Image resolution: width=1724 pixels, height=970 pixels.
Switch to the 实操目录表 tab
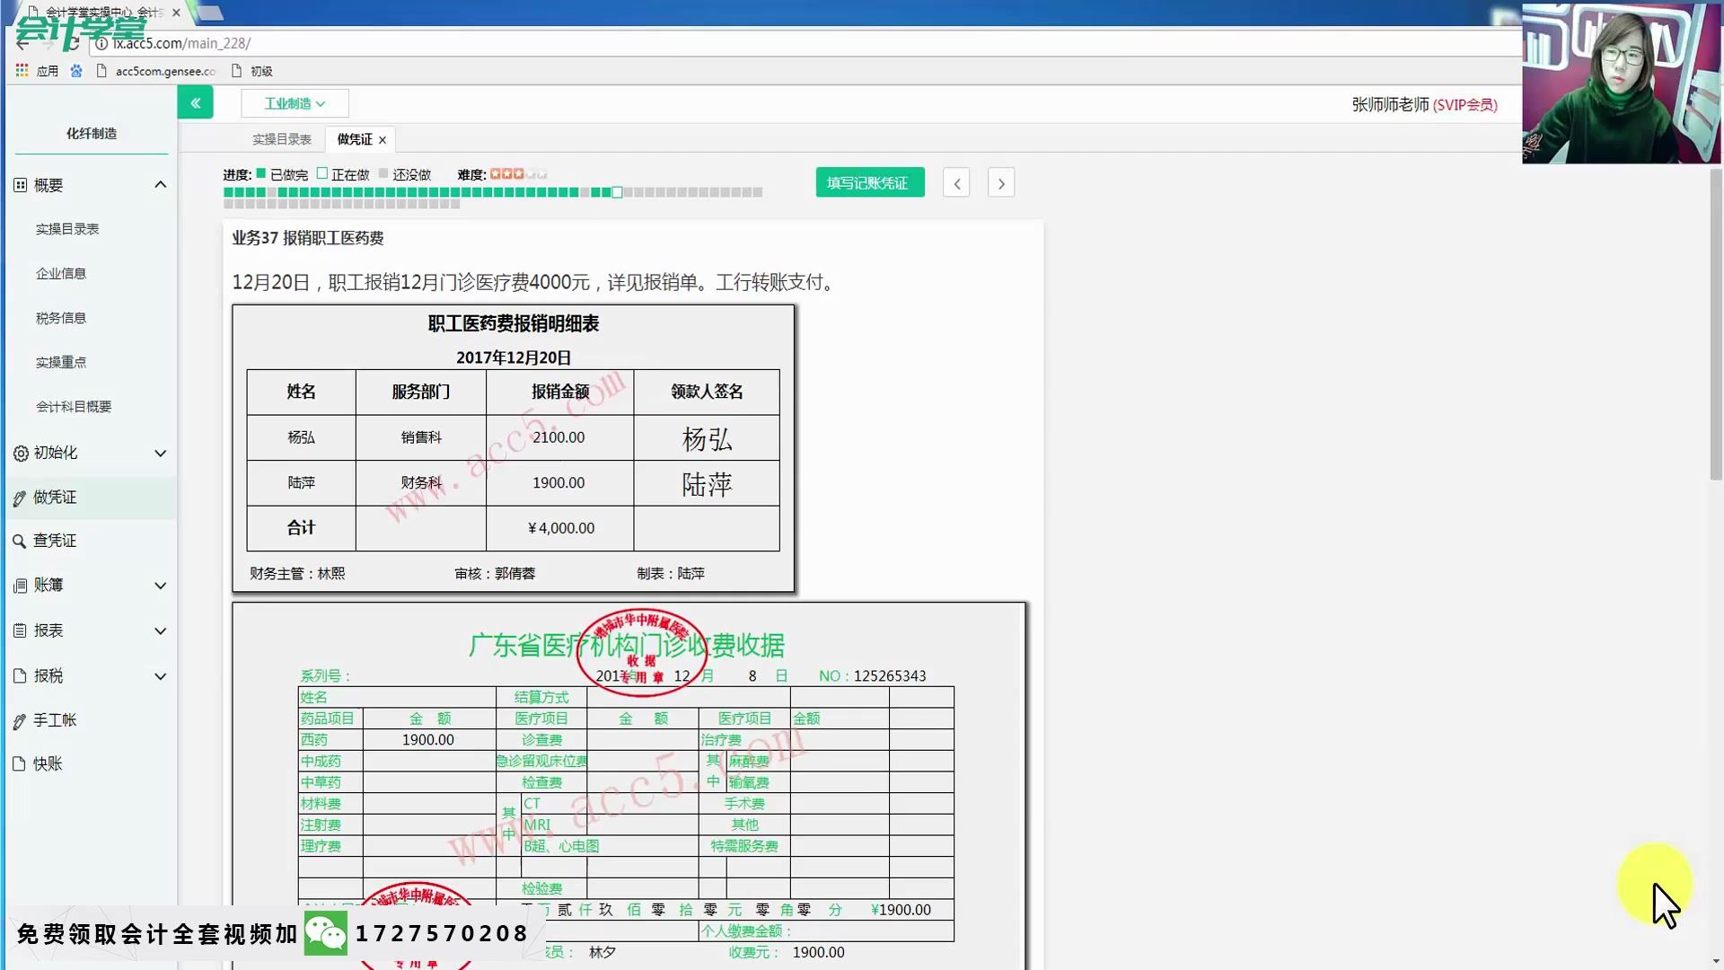282,138
